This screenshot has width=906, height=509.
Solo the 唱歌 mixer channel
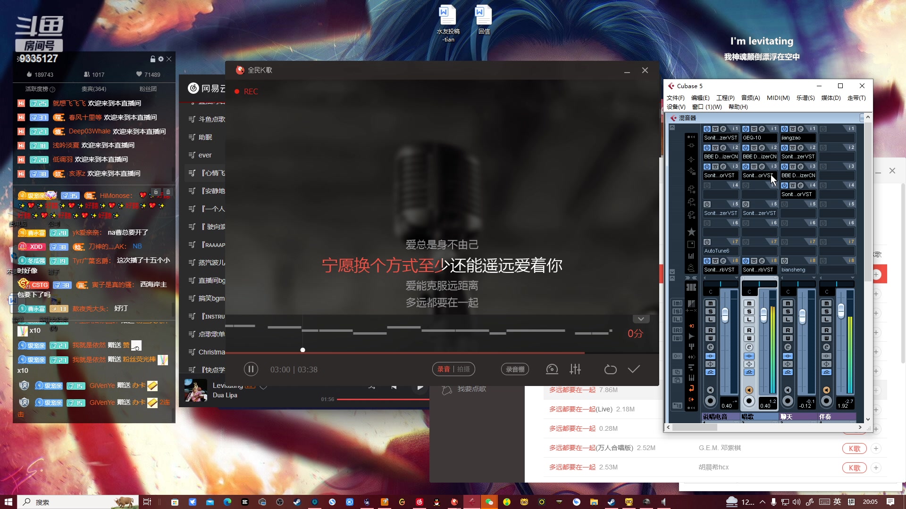click(749, 312)
